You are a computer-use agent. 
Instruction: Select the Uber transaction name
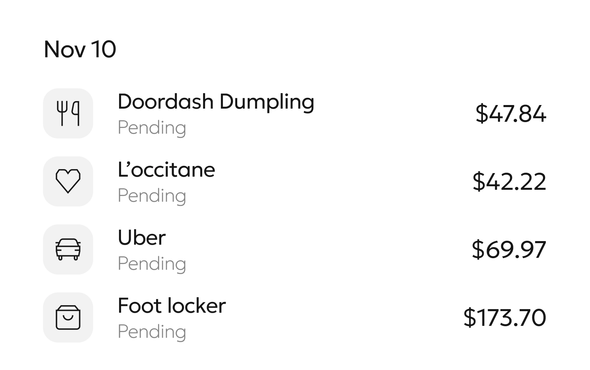tap(142, 238)
